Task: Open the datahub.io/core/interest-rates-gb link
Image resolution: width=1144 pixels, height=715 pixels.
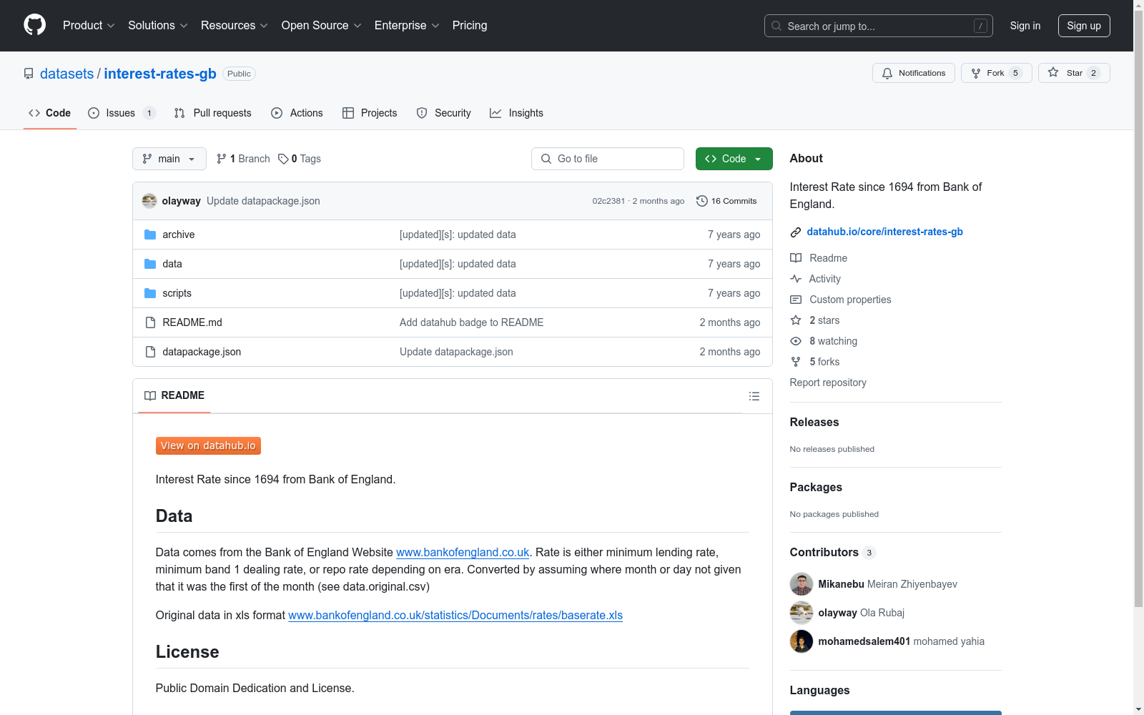Action: (x=884, y=232)
